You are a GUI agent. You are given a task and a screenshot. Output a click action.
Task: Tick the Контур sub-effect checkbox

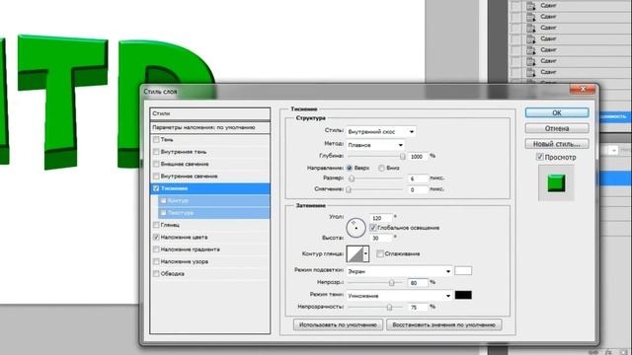(163, 200)
